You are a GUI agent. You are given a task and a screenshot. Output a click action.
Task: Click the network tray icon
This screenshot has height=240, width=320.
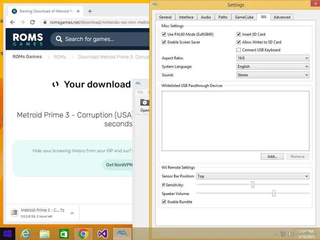283,234
